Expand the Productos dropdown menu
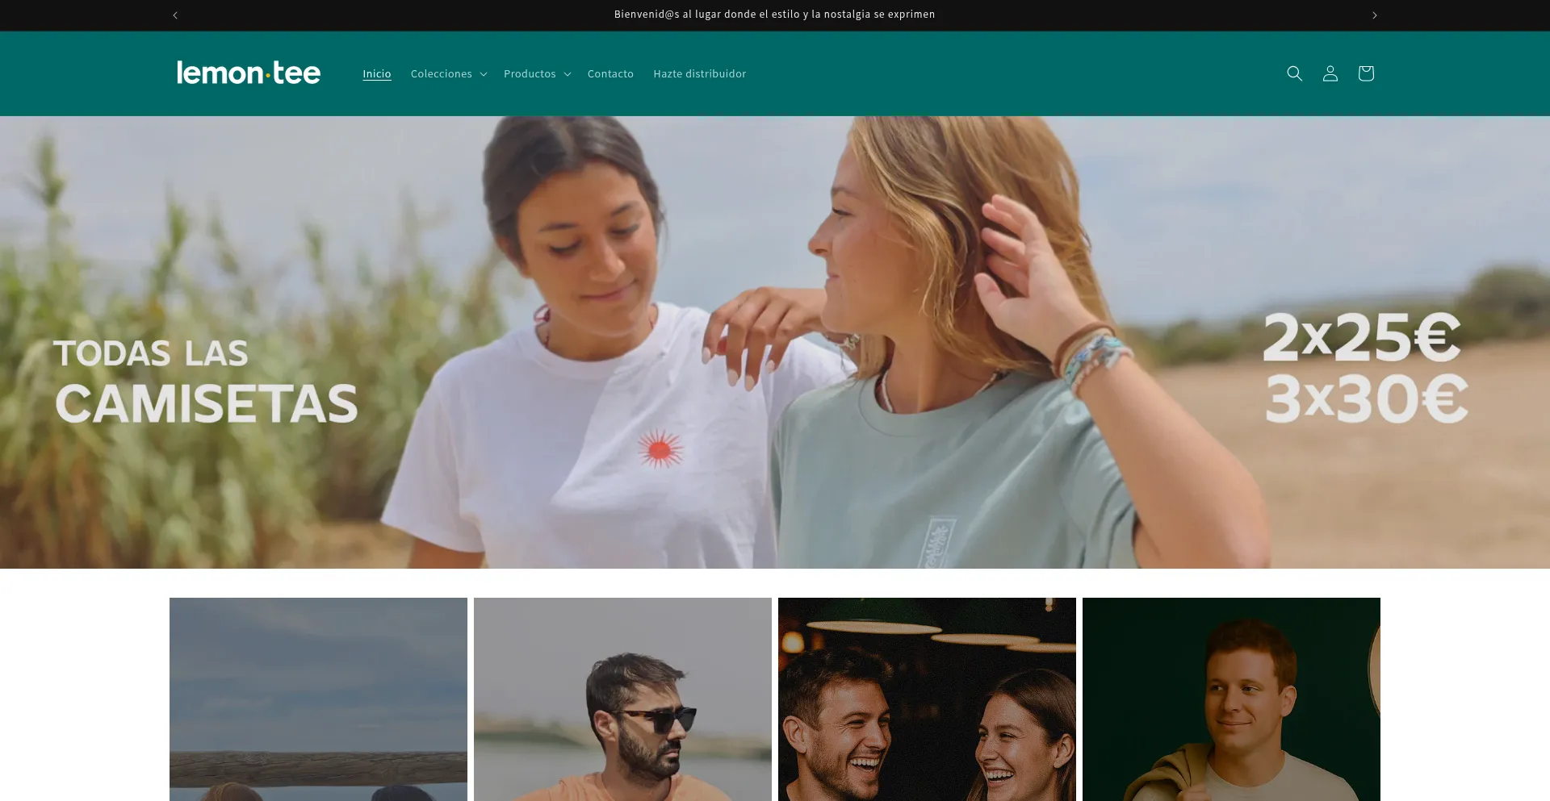This screenshot has height=801, width=1550. (x=530, y=73)
